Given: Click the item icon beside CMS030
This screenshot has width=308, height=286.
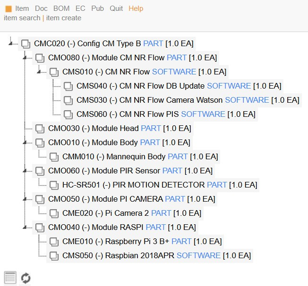Looking at the screenshot, I should (x=68, y=100).
